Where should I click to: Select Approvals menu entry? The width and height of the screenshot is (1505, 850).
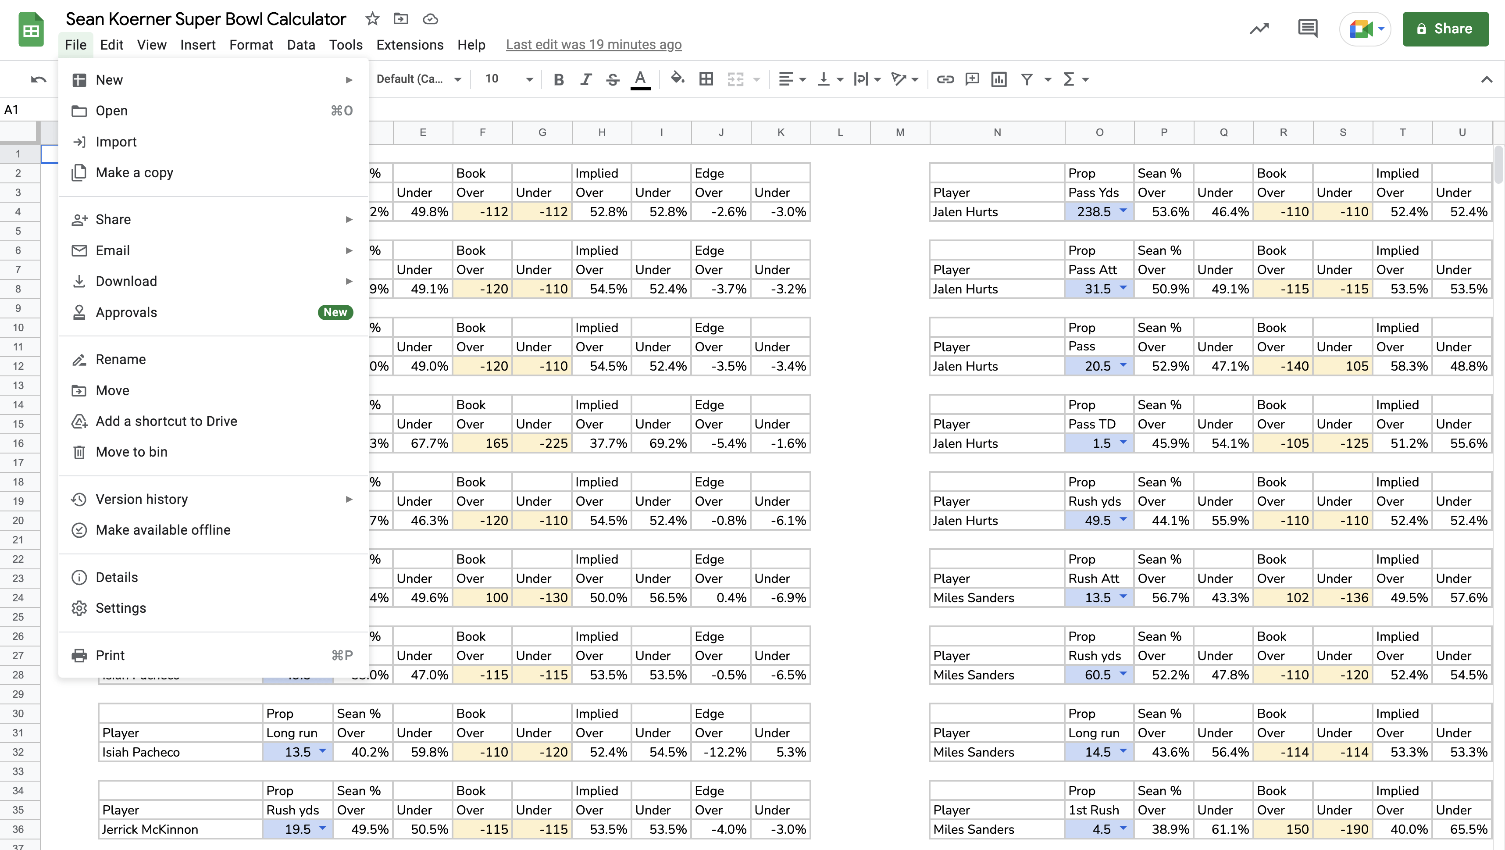click(x=213, y=313)
